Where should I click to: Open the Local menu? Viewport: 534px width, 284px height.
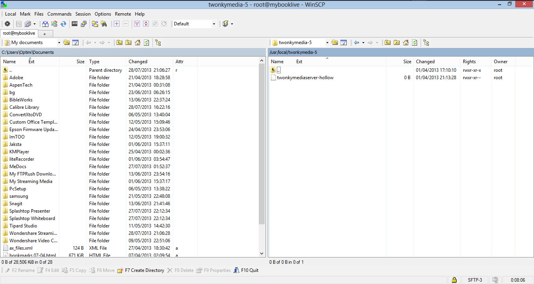coord(11,14)
